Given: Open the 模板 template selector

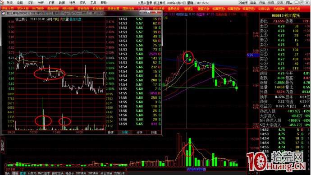Looking at the screenshot, I should click(x=15, y=173).
